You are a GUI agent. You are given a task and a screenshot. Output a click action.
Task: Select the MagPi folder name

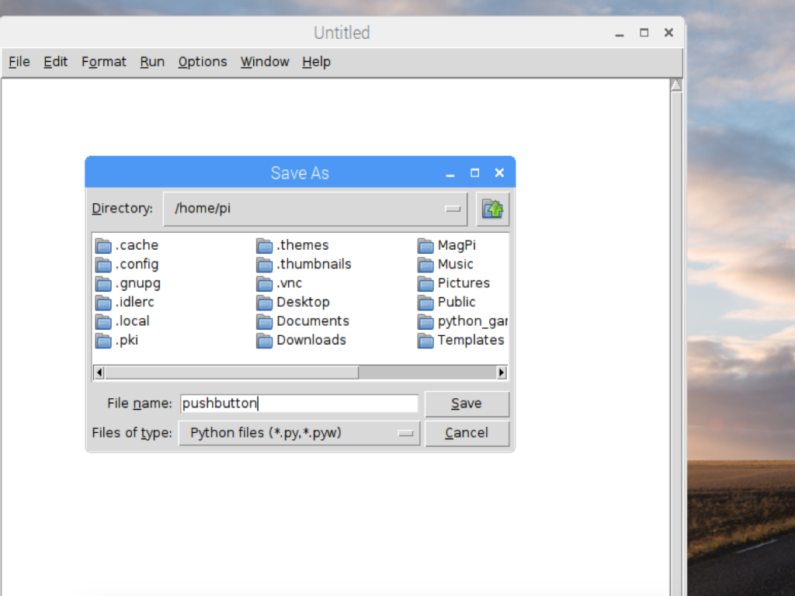(x=457, y=245)
